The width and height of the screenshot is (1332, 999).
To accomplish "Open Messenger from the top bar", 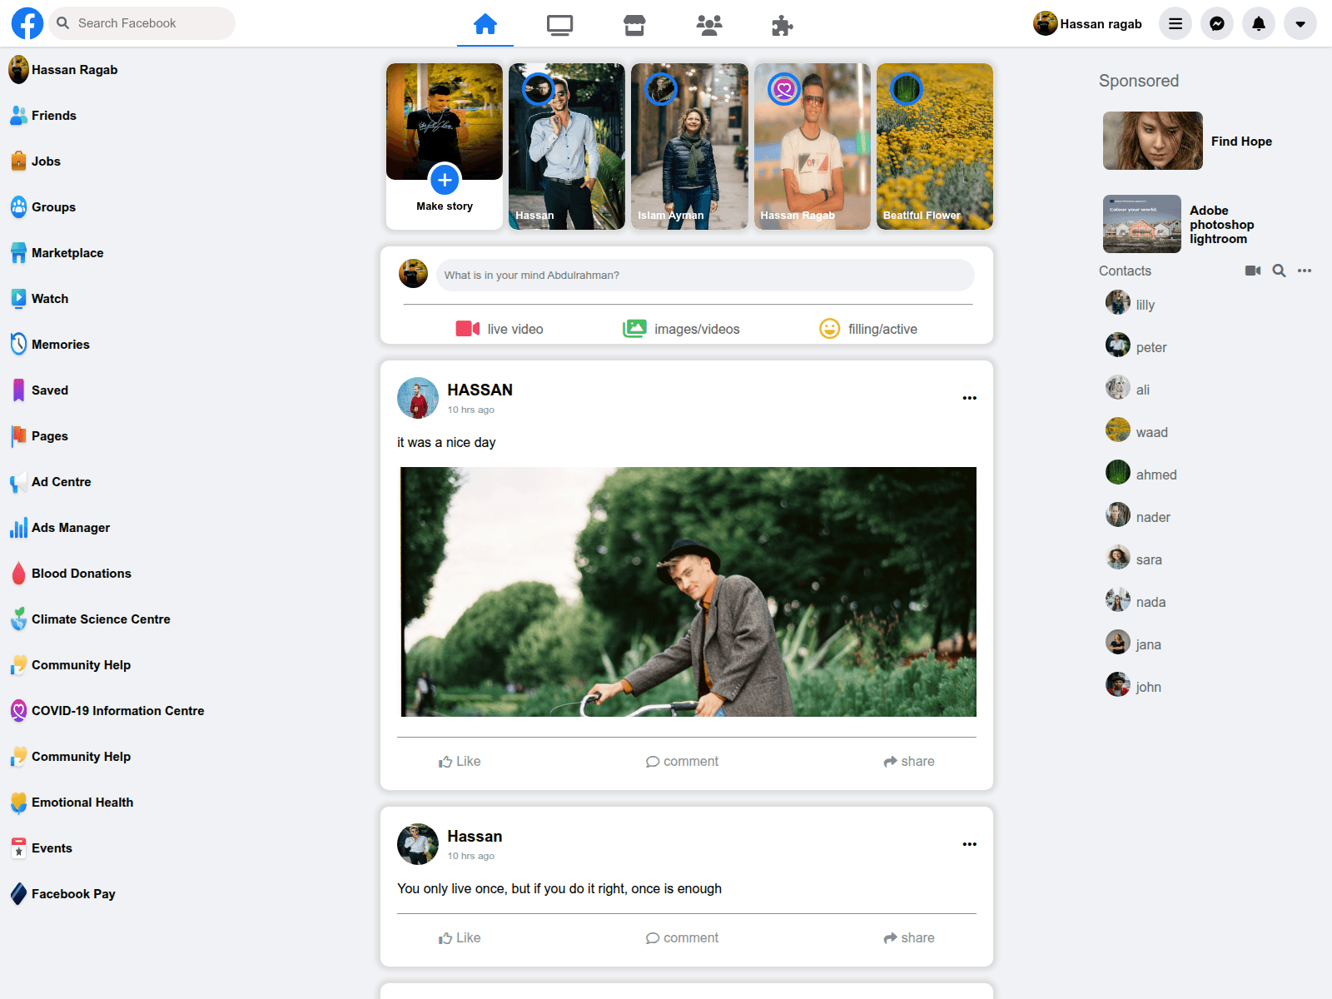I will (1217, 23).
